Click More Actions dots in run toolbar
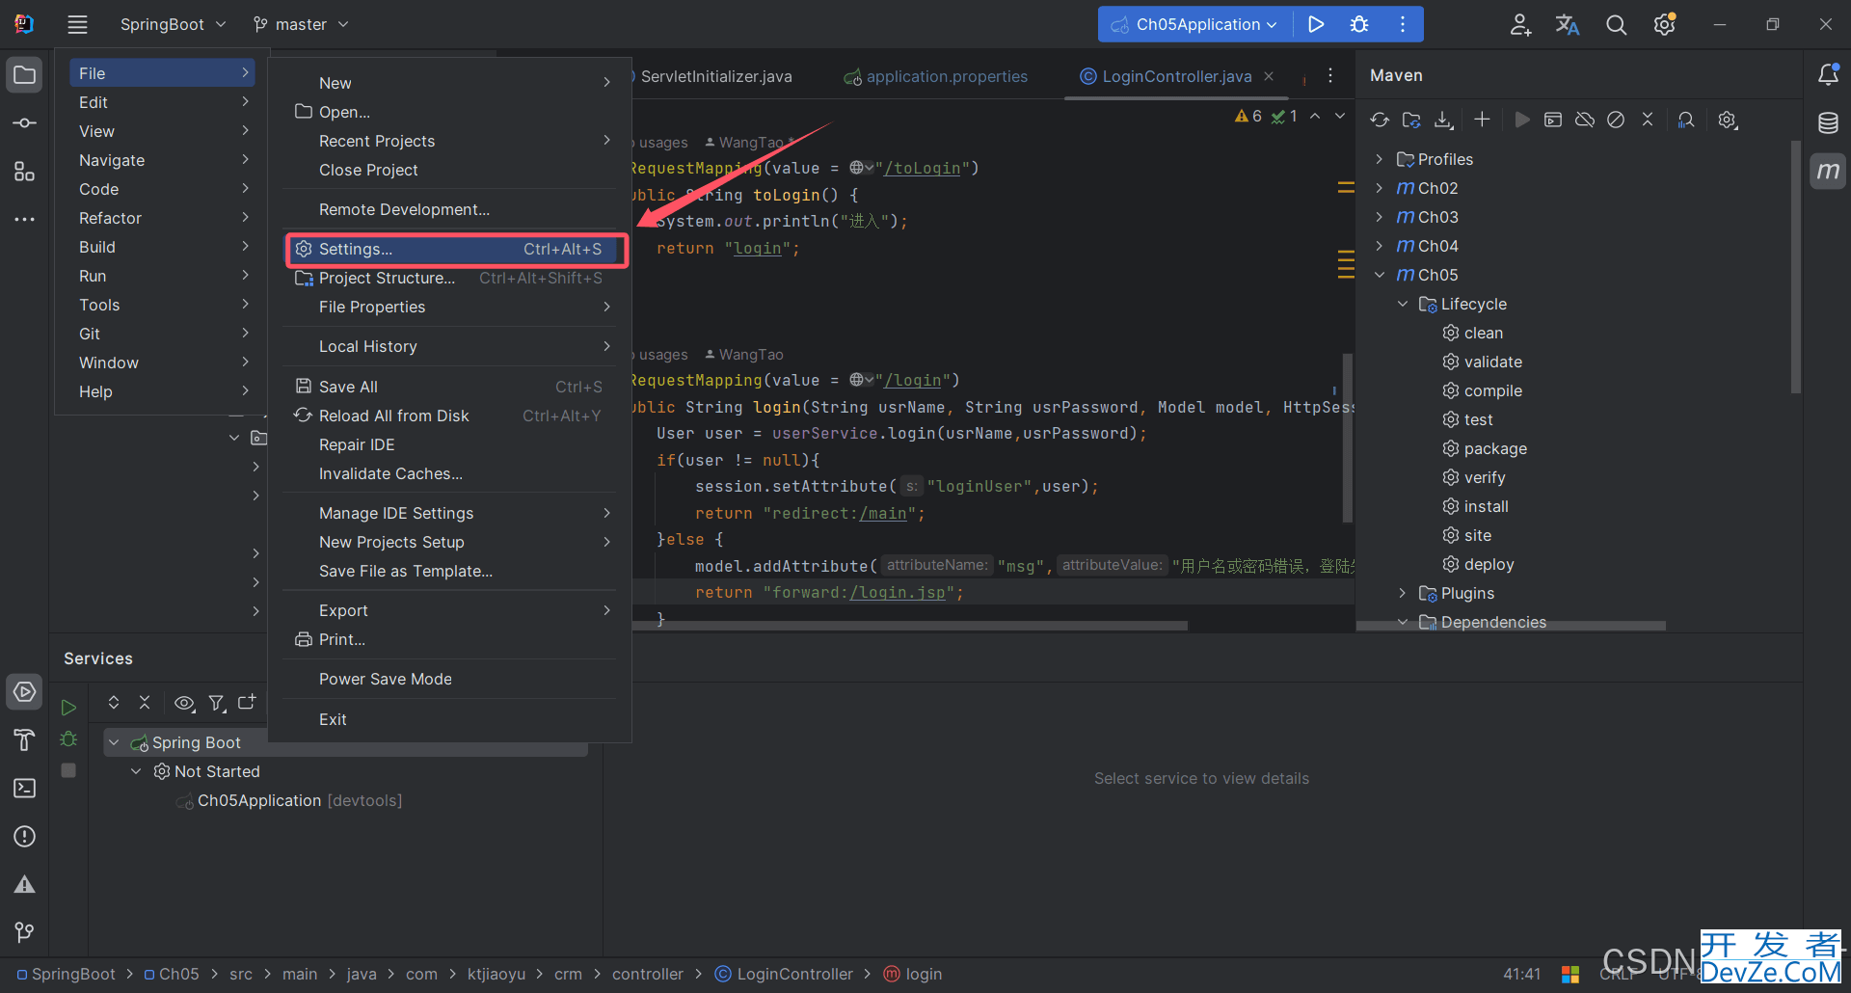 click(1403, 24)
